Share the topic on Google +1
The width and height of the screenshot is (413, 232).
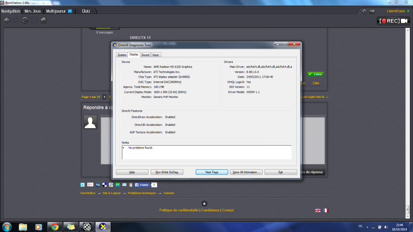[x=91, y=185]
